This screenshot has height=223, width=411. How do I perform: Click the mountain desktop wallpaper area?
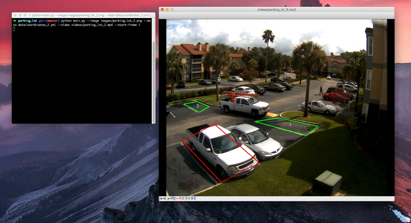[65, 178]
